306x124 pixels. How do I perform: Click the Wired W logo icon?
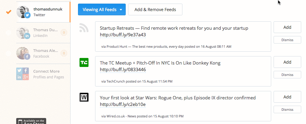[x=84, y=97]
